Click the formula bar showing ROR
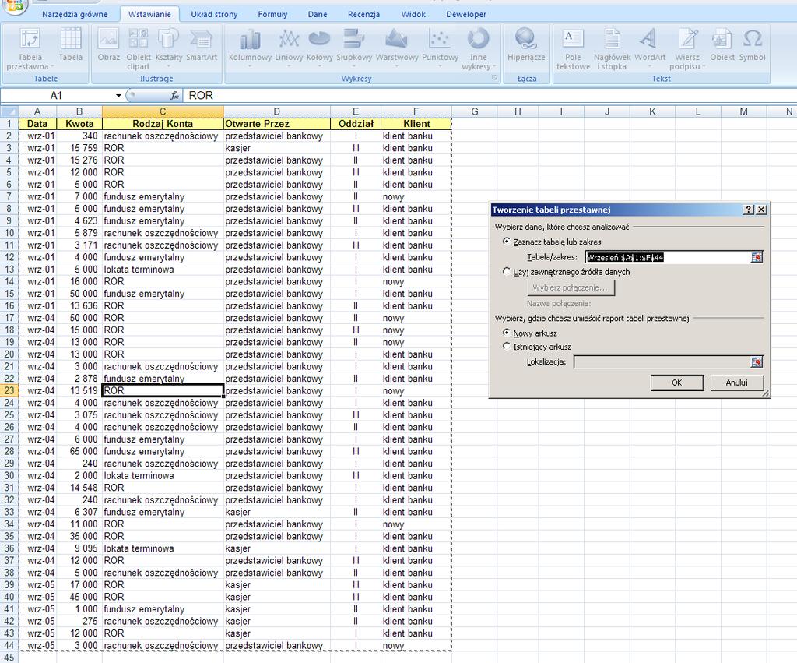This screenshot has height=663, width=797. pyautogui.click(x=488, y=96)
